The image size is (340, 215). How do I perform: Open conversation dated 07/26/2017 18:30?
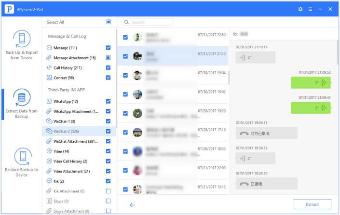(x=173, y=151)
